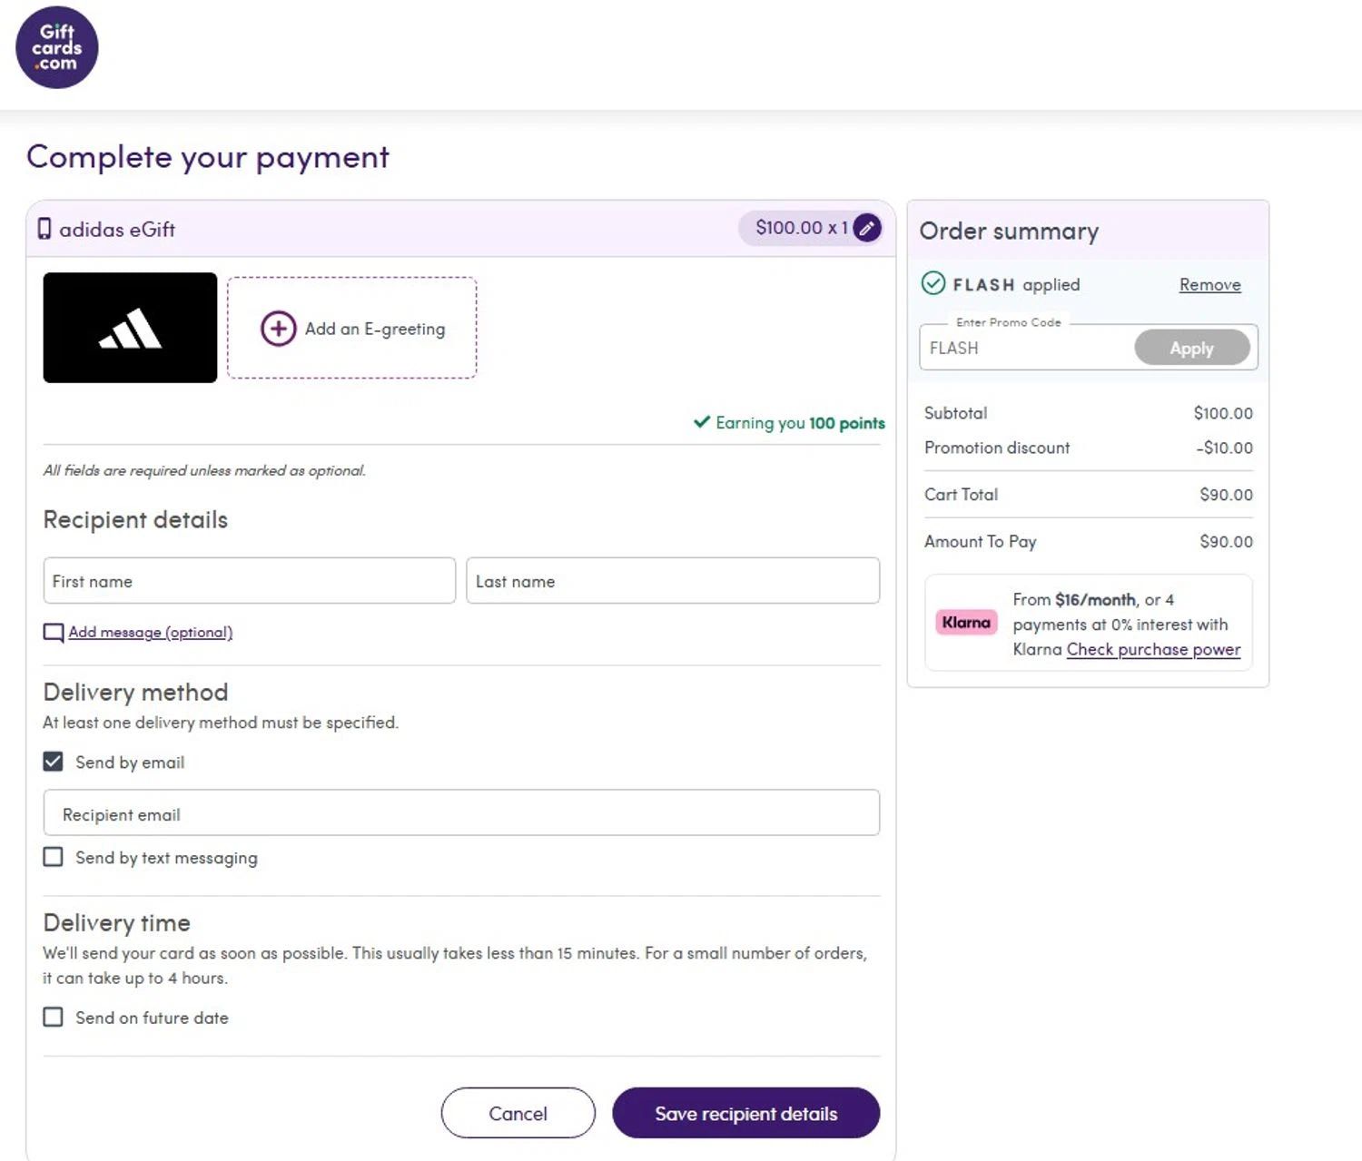Click the Delivery method heading
1362x1161 pixels.
[135, 693]
